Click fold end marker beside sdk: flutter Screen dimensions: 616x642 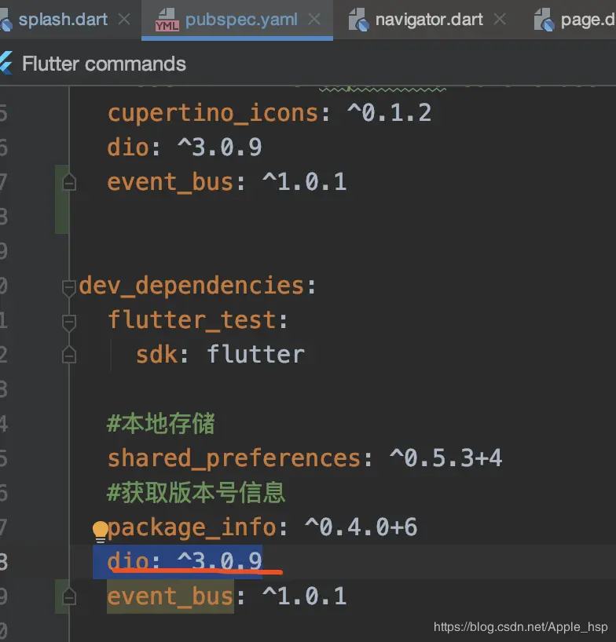coord(69,355)
